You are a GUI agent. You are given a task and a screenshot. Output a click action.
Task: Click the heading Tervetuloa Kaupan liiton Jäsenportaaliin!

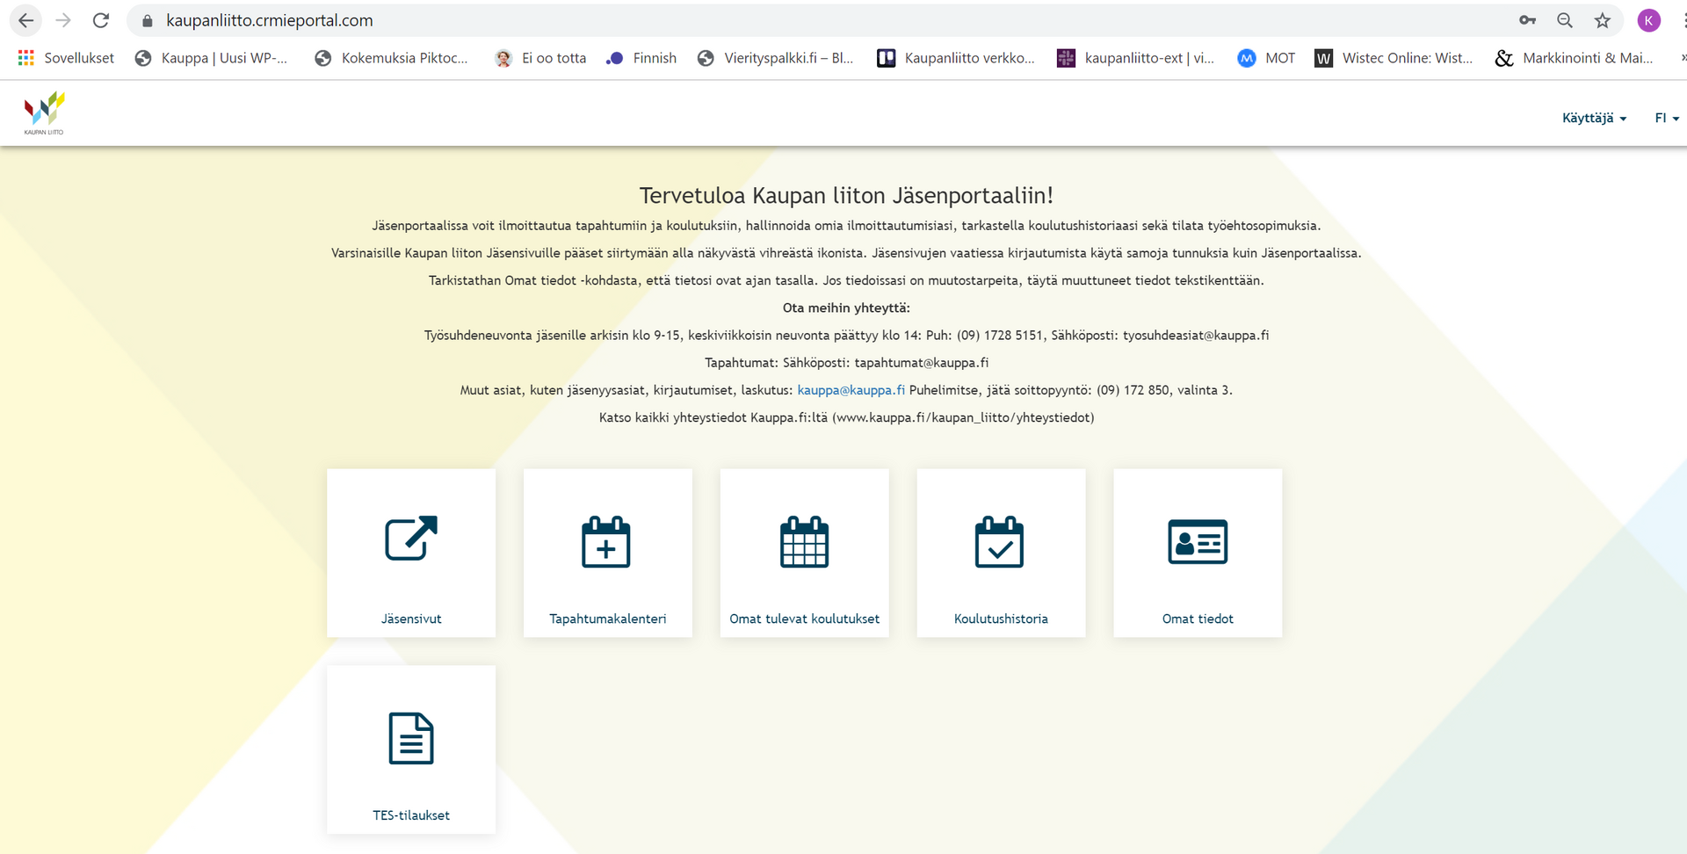point(846,195)
